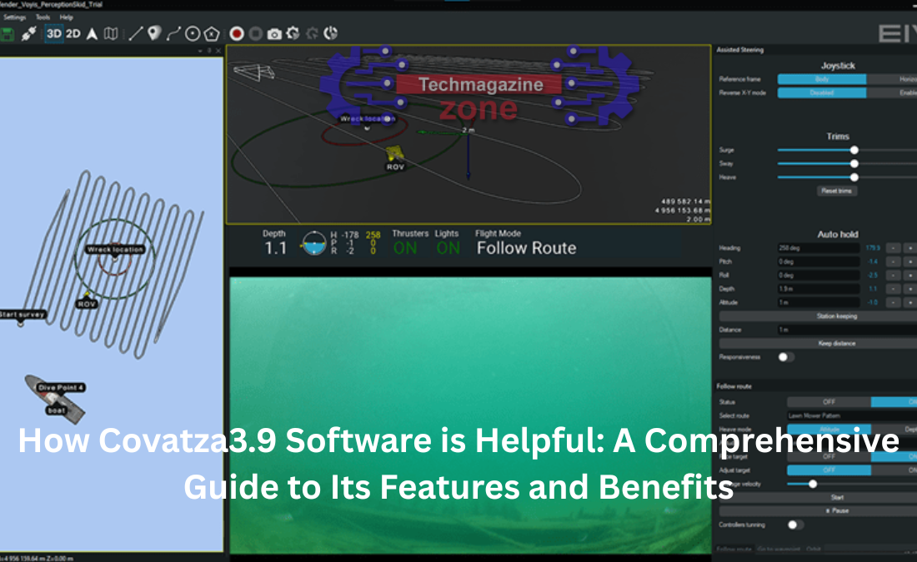Viewport: 917px width, 562px height.
Task: Open the Settings menu
Action: click(15, 17)
